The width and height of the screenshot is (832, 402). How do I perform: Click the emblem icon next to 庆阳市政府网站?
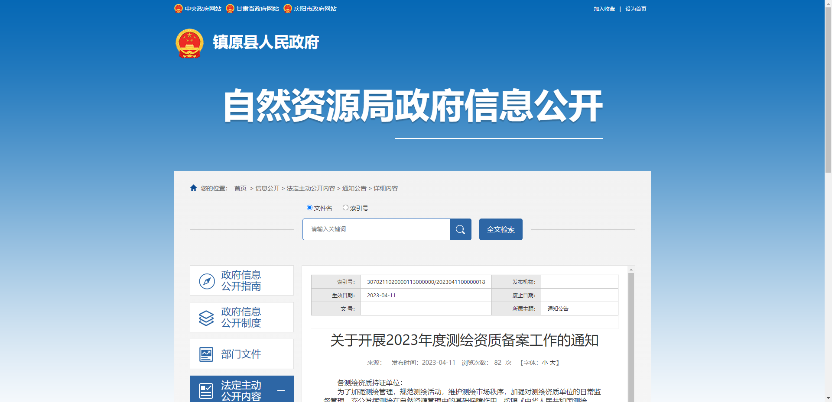click(x=287, y=8)
